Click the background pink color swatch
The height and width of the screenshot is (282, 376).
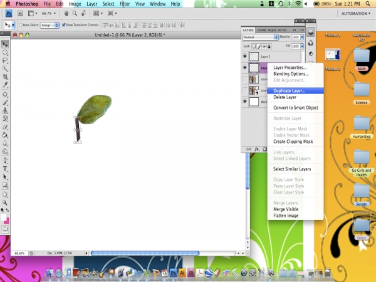[7, 221]
